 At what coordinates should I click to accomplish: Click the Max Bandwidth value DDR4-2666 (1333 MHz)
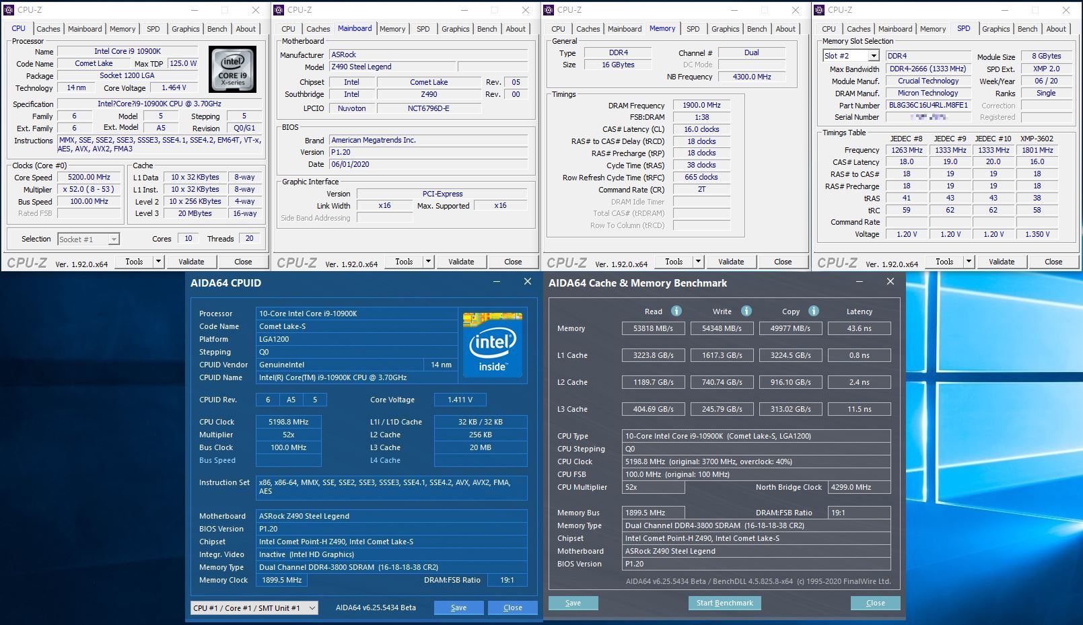click(928, 69)
